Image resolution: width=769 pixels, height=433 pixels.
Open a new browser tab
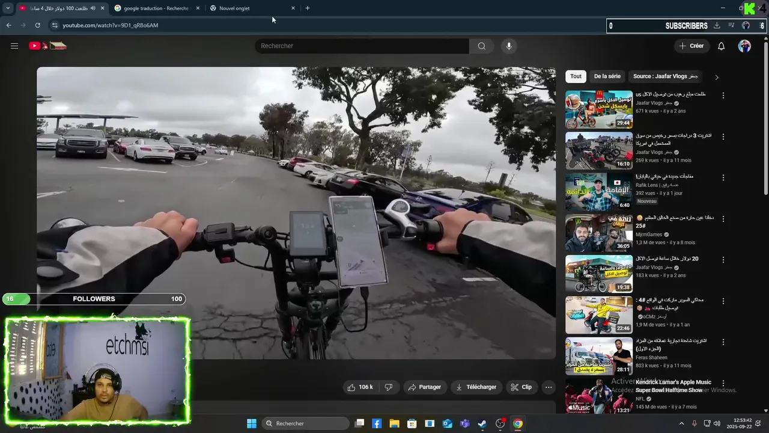click(x=308, y=8)
